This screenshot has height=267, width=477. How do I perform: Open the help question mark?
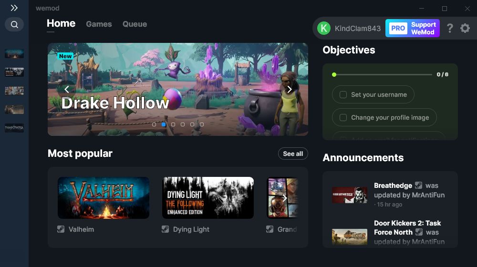(450, 28)
